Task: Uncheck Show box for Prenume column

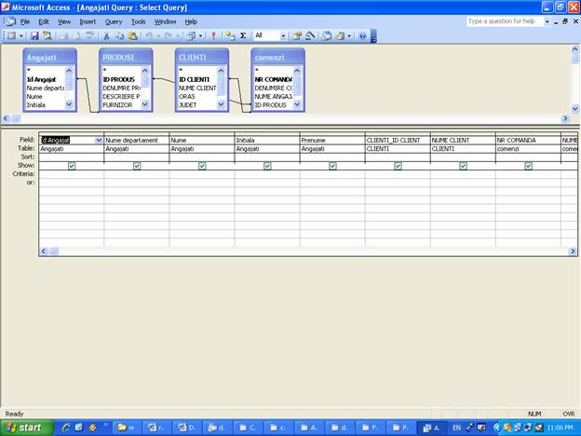Action: [x=332, y=166]
